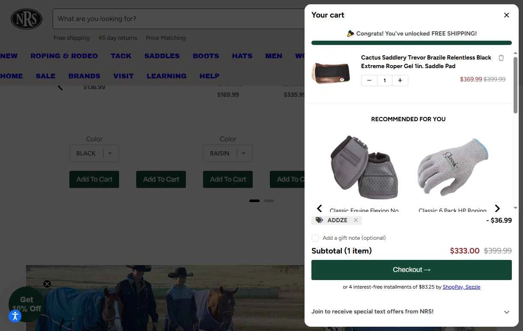View the Classic 6 Pack HP Roping gloves image
The image size is (523, 331).
point(452,167)
